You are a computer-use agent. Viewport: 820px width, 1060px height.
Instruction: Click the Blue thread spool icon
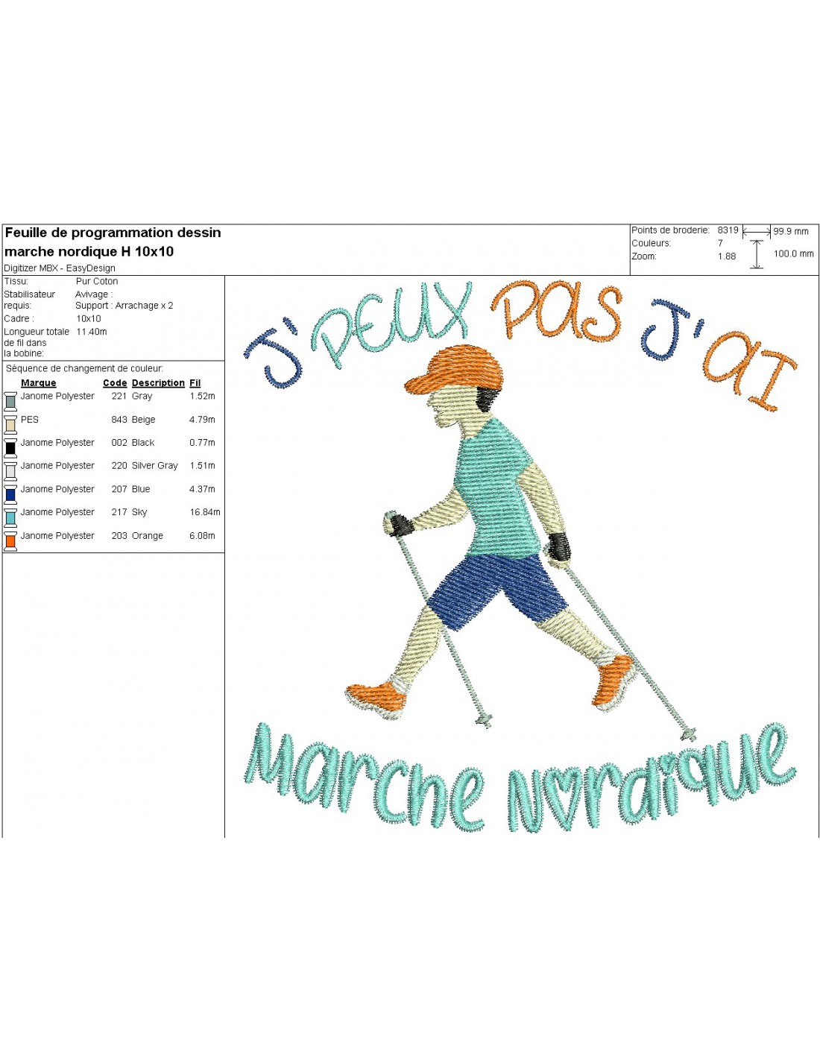(x=10, y=494)
